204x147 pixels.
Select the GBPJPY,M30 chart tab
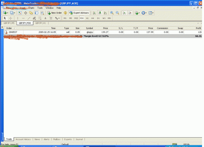tap(25, 23)
